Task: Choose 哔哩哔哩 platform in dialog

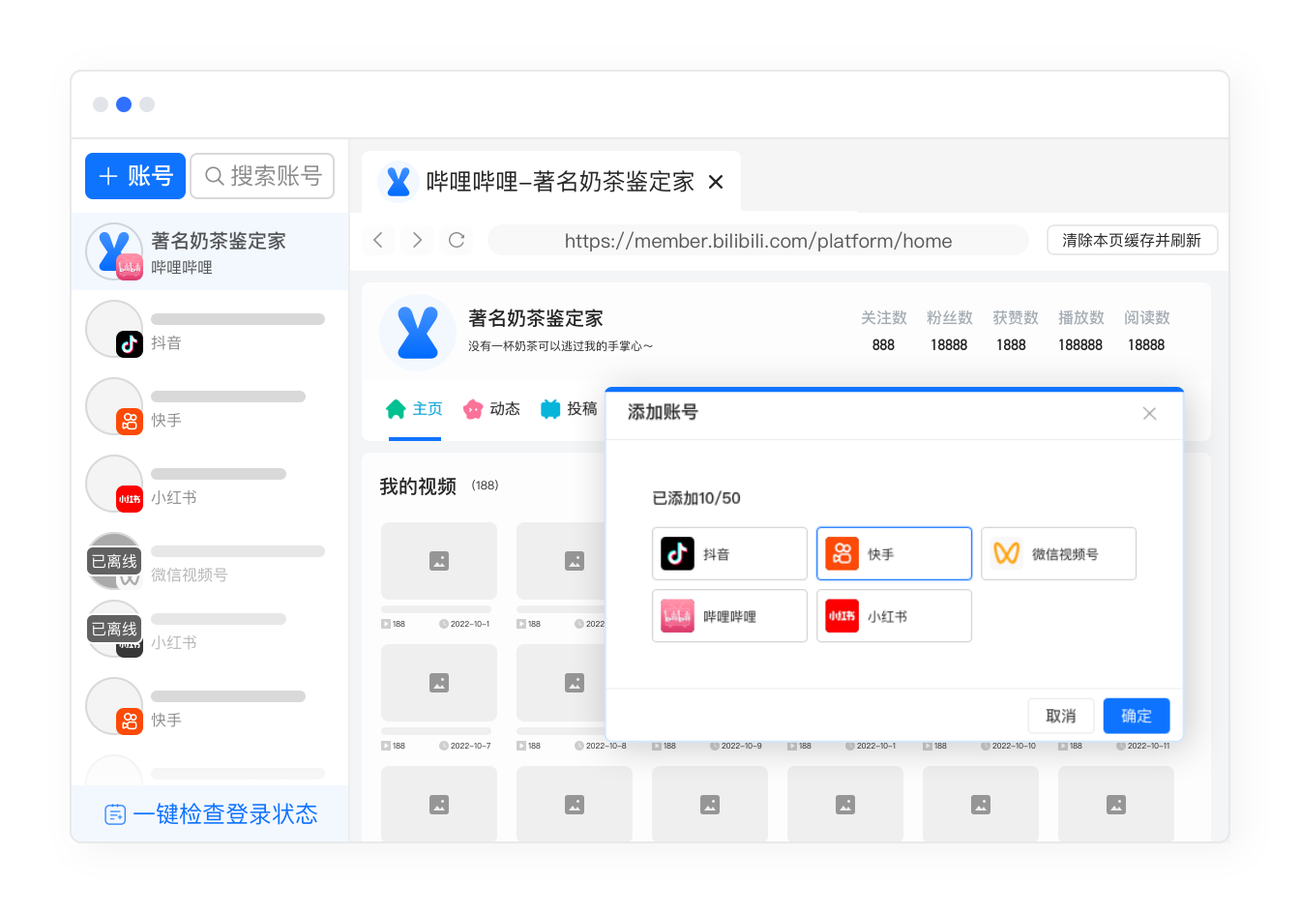Action: click(x=729, y=616)
